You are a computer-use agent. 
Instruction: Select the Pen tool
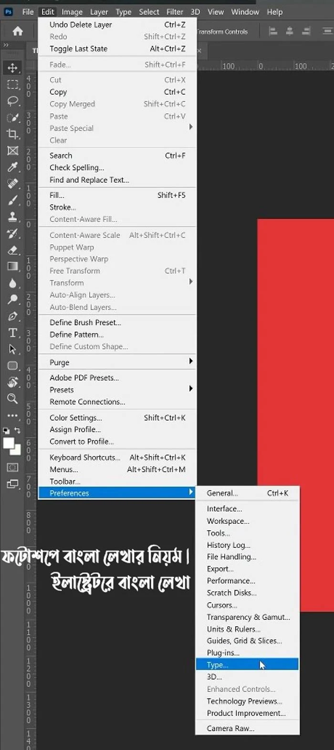coord(13,316)
